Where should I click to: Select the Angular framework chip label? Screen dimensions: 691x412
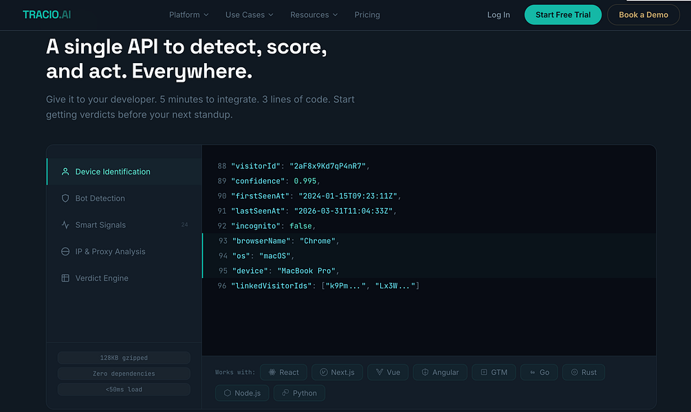coord(446,372)
